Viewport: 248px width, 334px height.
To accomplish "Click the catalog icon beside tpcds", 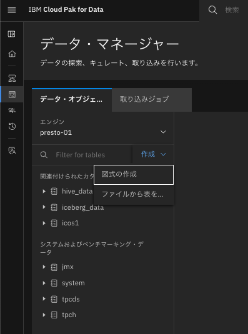I will [54, 299].
